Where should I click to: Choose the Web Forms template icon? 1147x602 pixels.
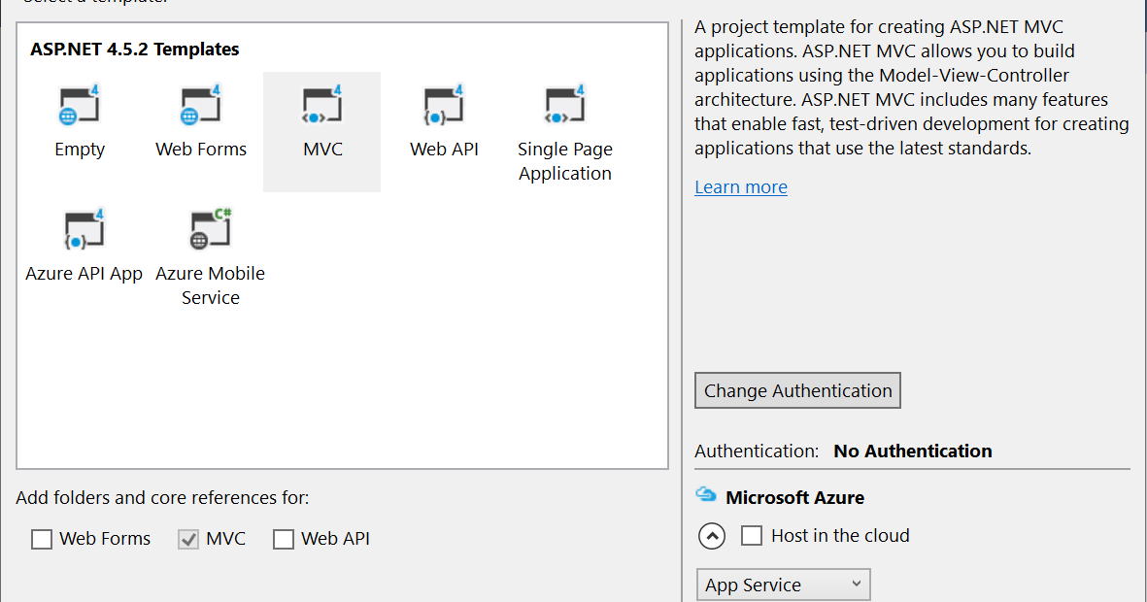coord(201,106)
